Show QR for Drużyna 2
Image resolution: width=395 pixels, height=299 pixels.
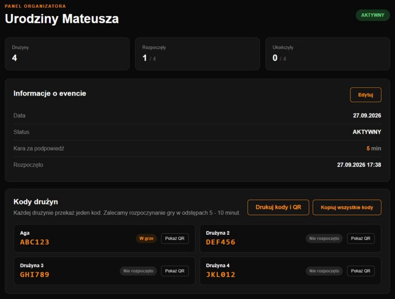(361, 238)
